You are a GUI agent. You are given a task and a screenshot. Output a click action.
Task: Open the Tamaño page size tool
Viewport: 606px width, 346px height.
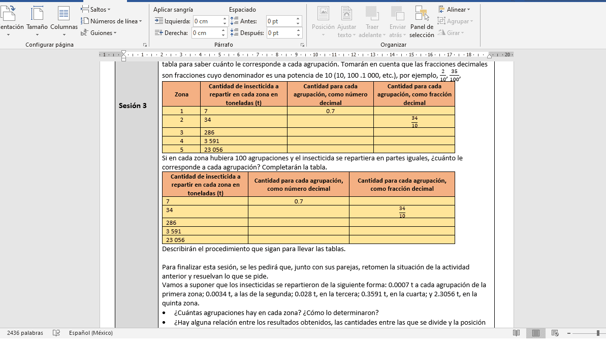37,21
